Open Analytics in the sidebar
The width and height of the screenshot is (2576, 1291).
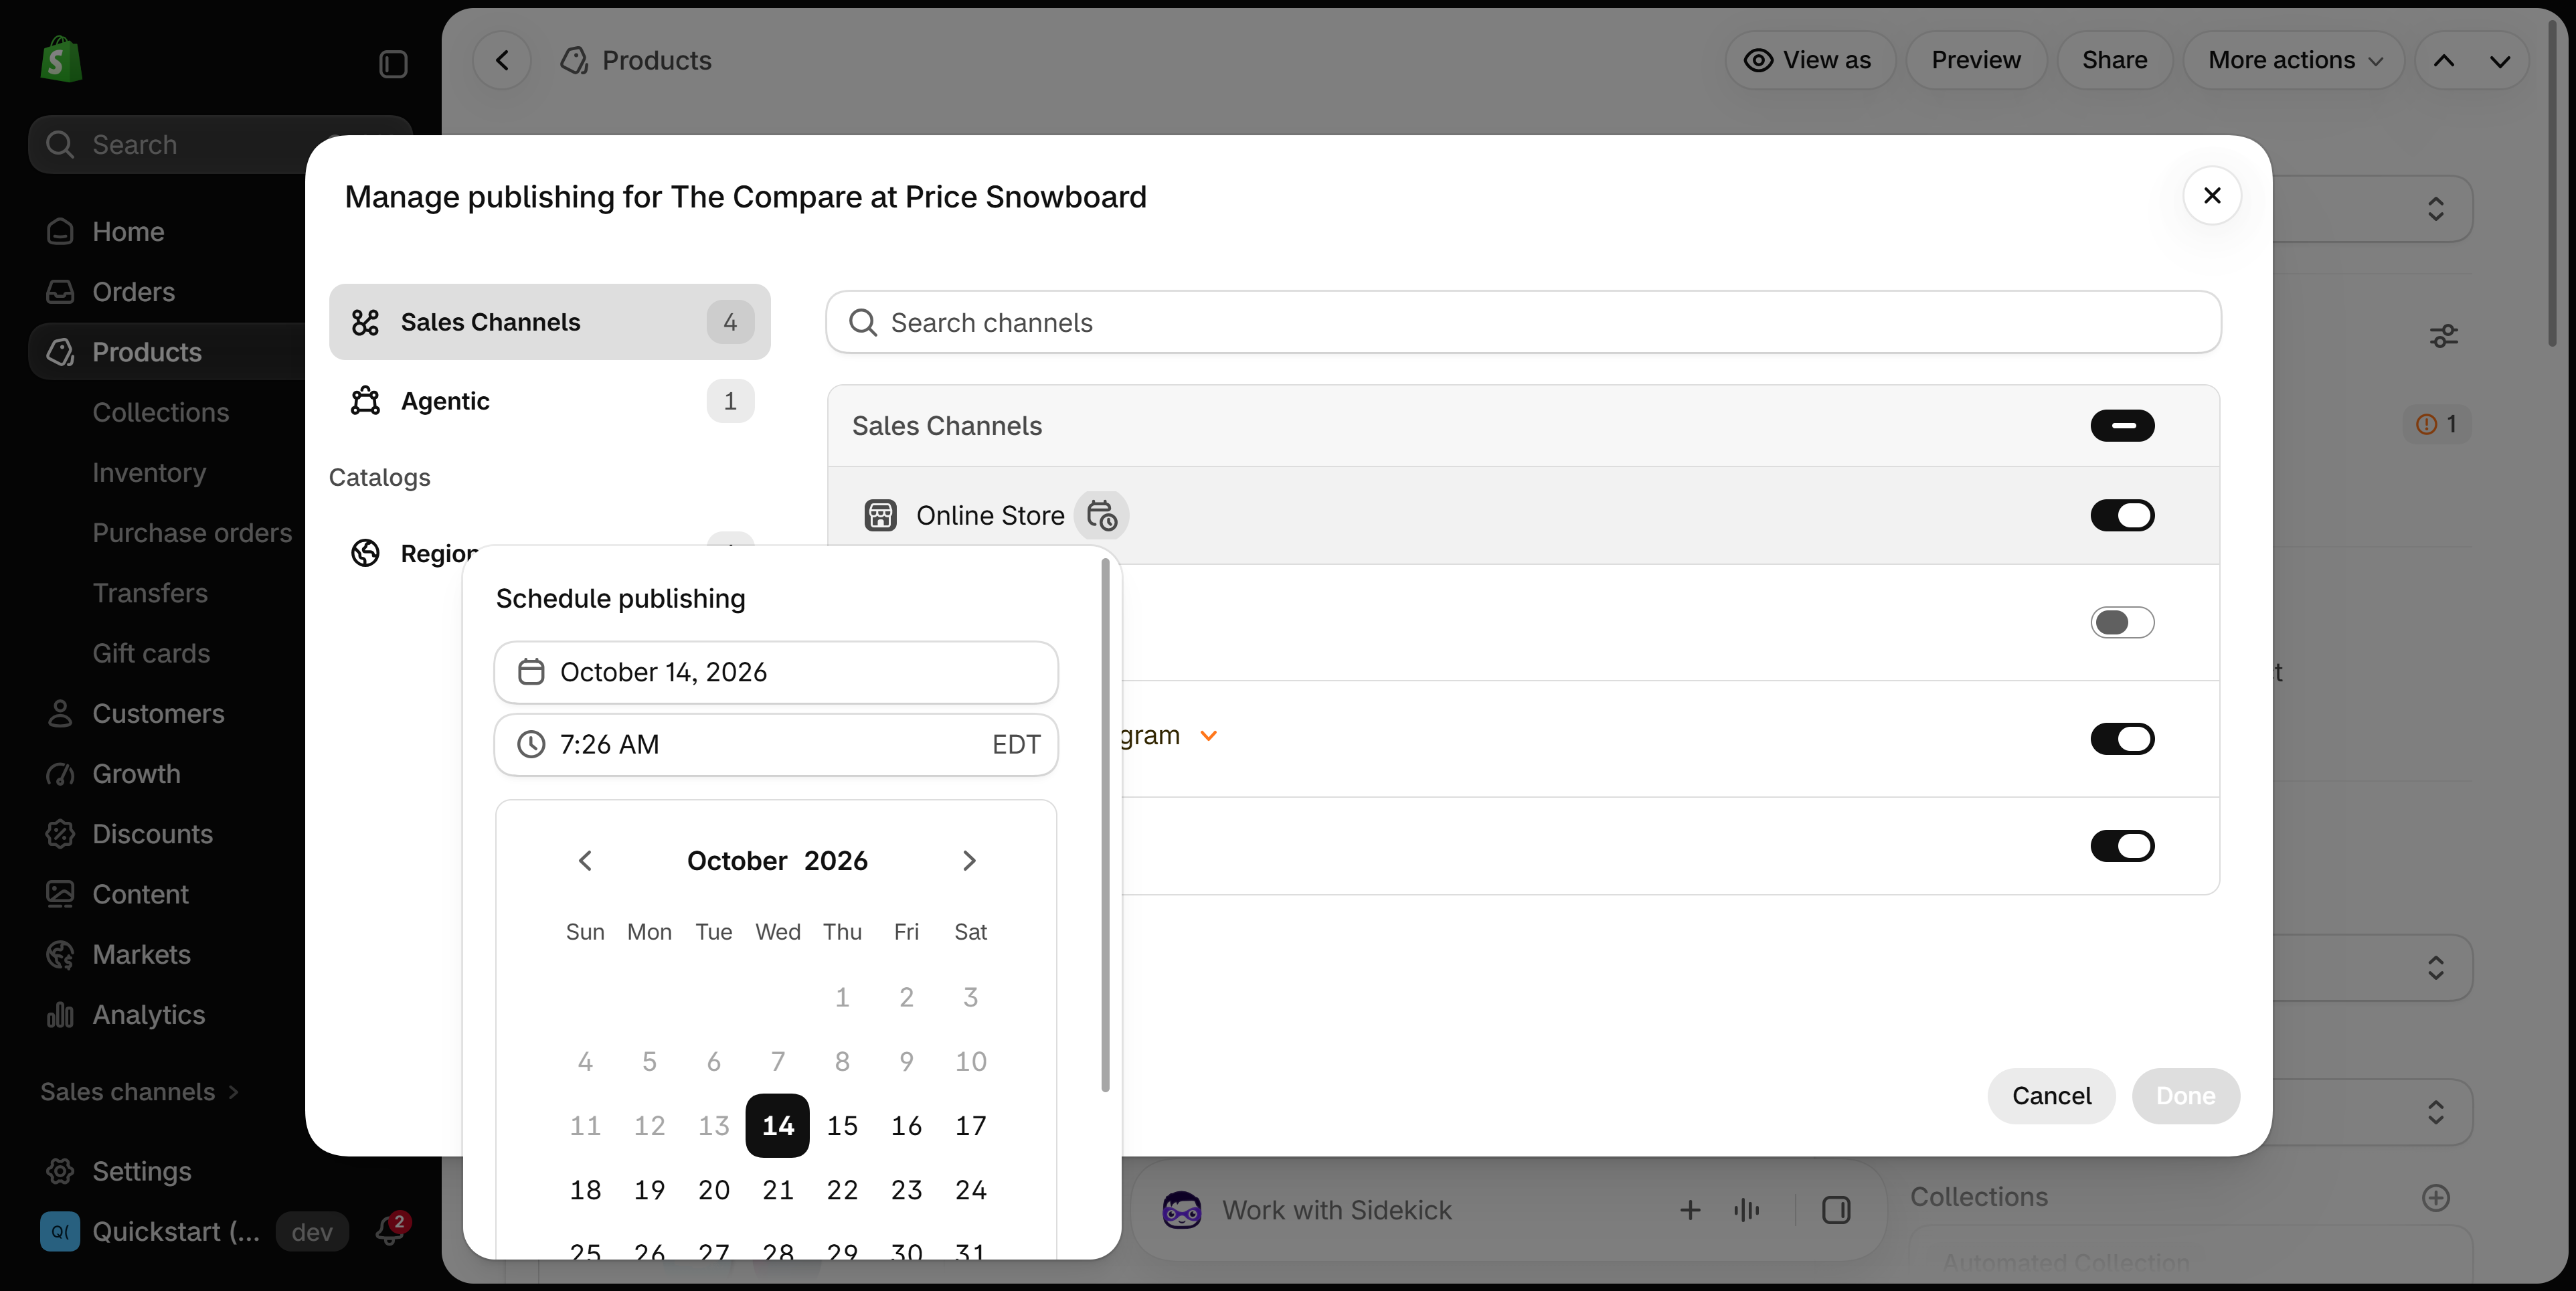click(x=148, y=1015)
